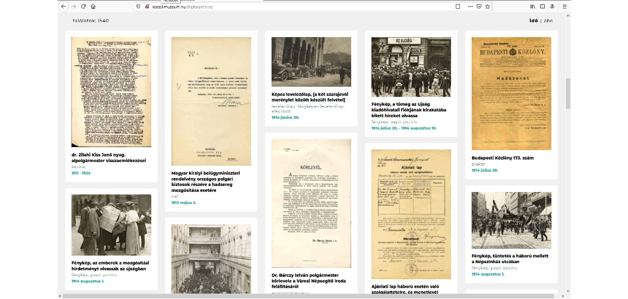The image size is (628, 299).
Task: Open the crowd at Az Újság photo thumbnail
Action: coord(411,67)
